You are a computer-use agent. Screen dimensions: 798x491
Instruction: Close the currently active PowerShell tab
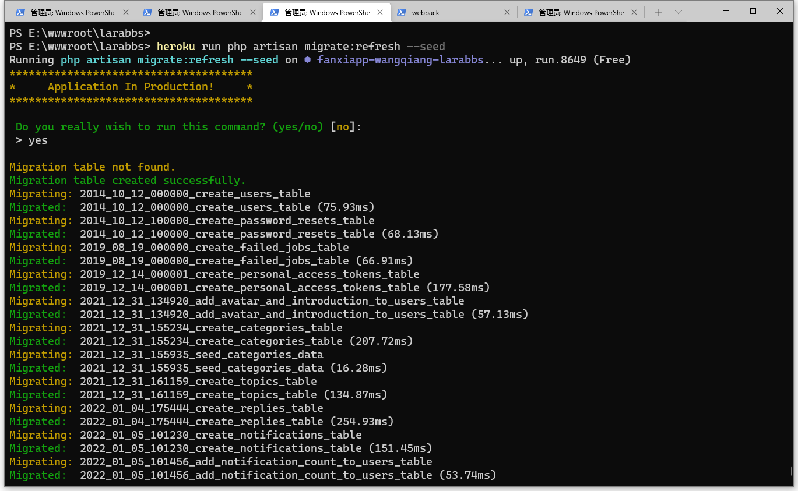pyautogui.click(x=379, y=12)
